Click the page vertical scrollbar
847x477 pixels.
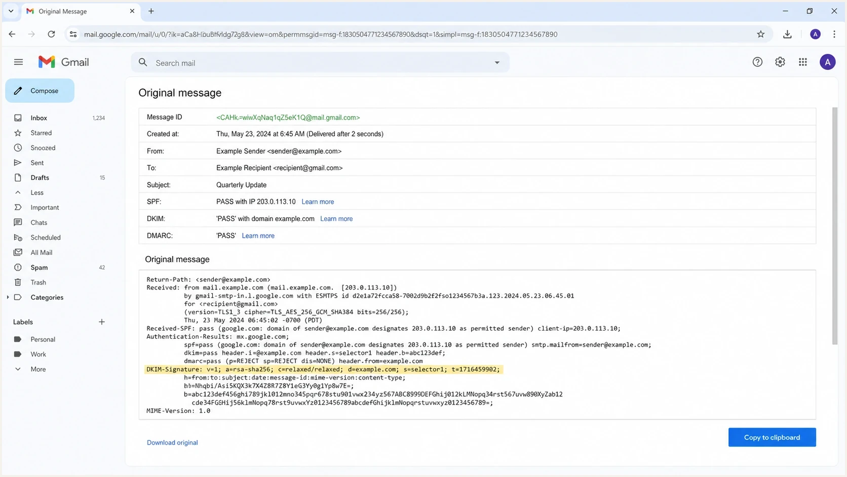[x=835, y=226]
